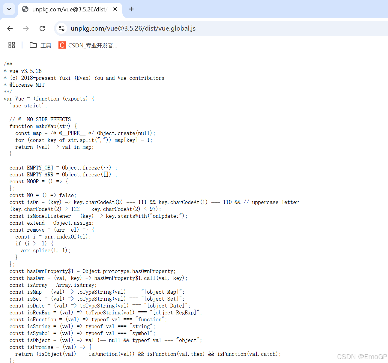
Task: Click the '@__NO_SIDE_EFFECTS__' comment
Action: [x=43, y=119]
